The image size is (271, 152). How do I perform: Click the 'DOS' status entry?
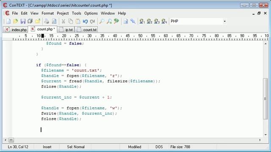click(159, 147)
